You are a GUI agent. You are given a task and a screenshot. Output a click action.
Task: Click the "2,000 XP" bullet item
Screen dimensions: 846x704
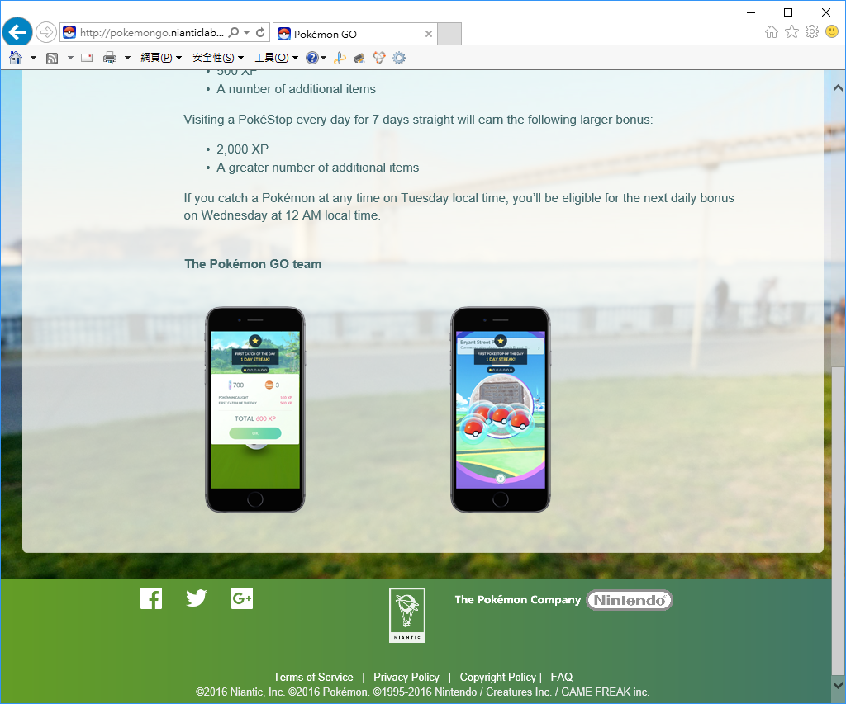click(242, 149)
